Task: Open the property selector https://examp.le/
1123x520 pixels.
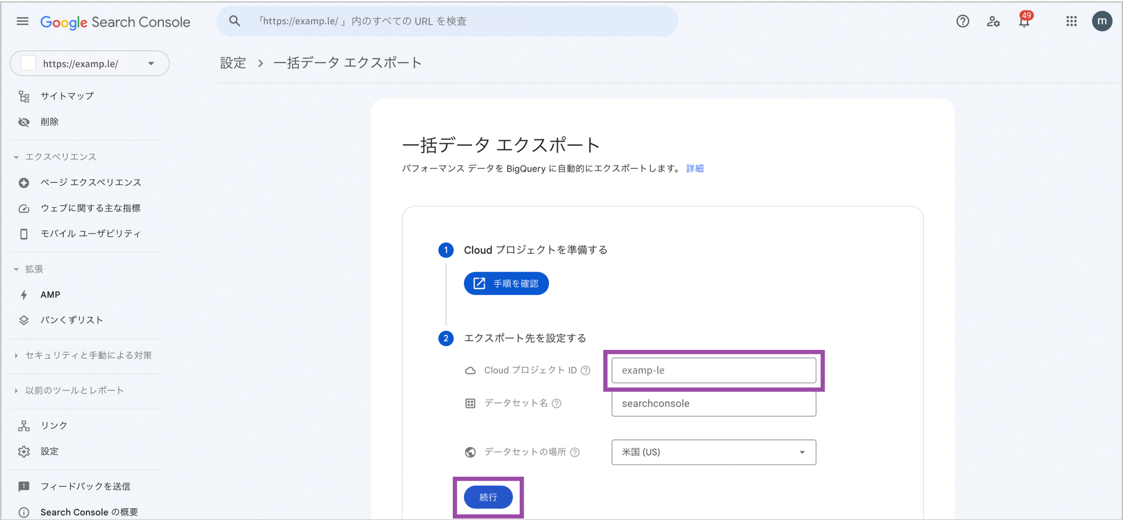Action: (x=89, y=64)
